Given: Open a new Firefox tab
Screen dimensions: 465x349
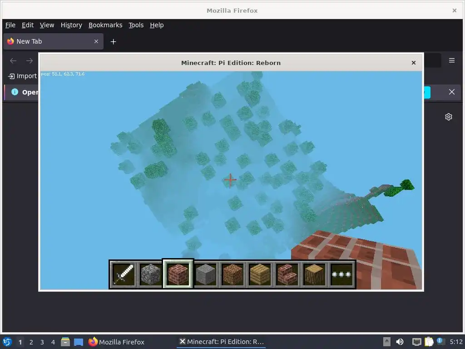Looking at the screenshot, I should point(113,42).
